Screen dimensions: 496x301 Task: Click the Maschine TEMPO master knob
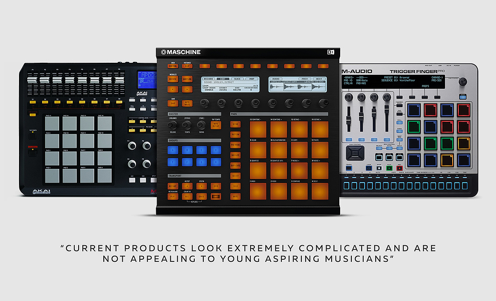[x=187, y=124]
